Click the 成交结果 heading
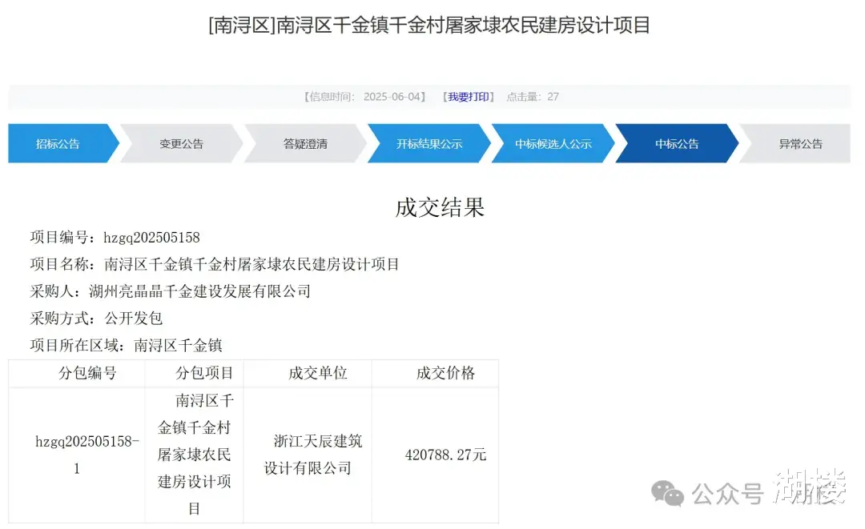The width and height of the screenshot is (865, 529). click(440, 208)
